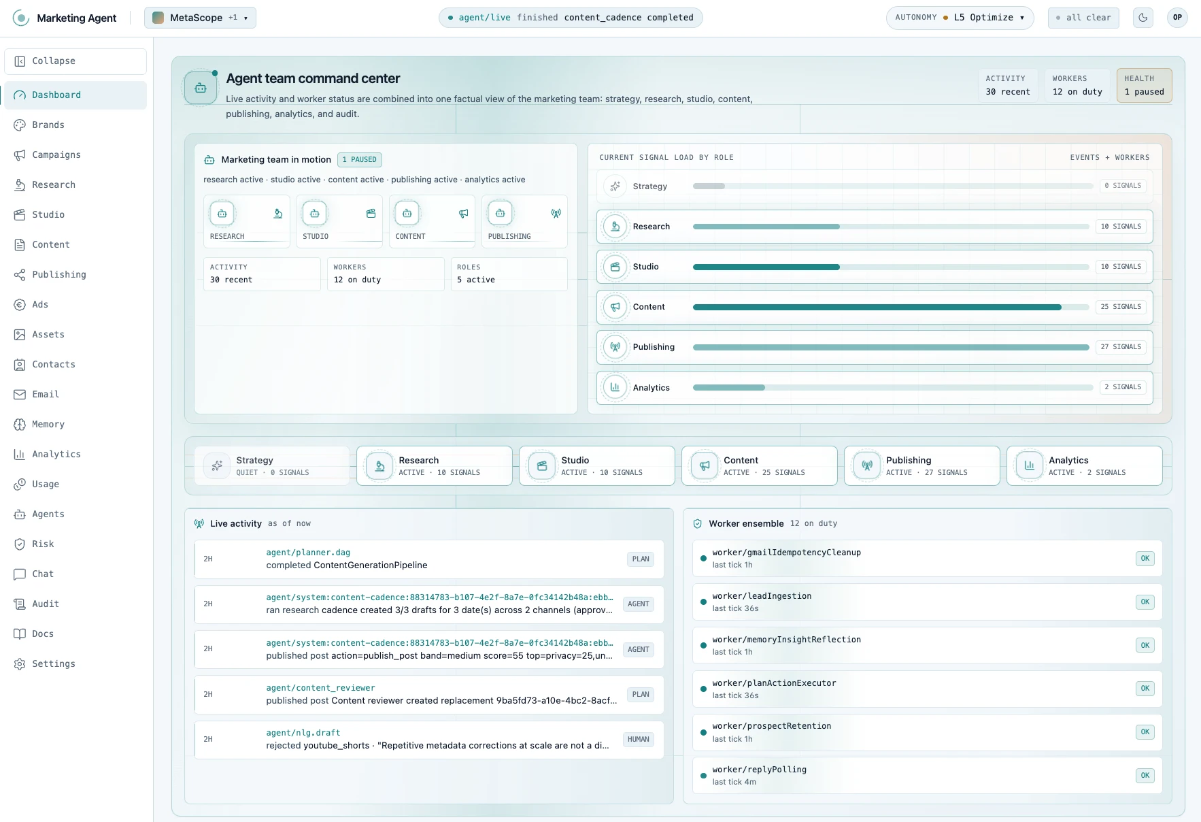Click the agent/live status pill
Viewport: 1201px width, 822px height.
coord(571,18)
